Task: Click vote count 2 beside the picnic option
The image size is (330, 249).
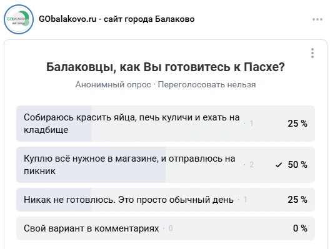Action: tap(251, 165)
